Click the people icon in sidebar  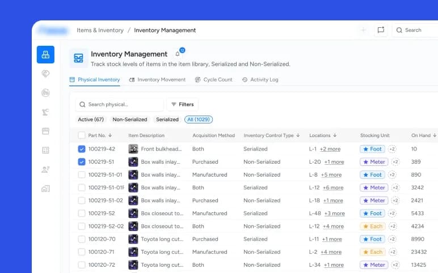pos(45,169)
